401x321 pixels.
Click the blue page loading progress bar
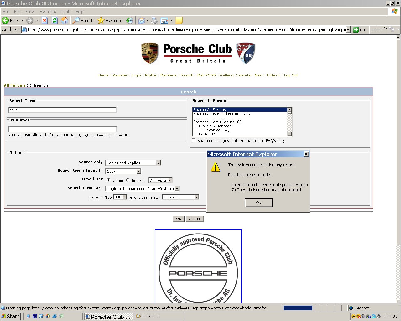point(298,308)
